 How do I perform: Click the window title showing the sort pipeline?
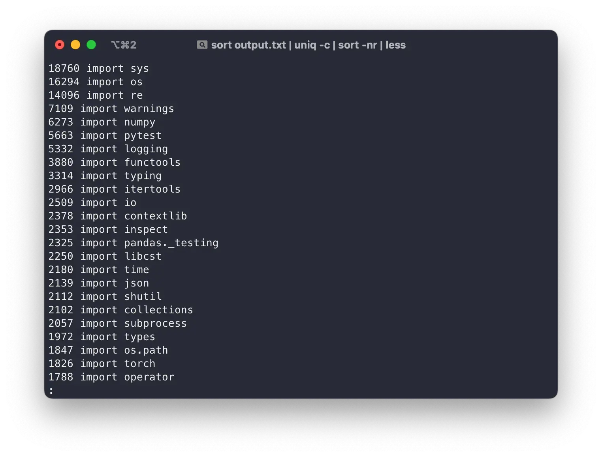click(308, 45)
